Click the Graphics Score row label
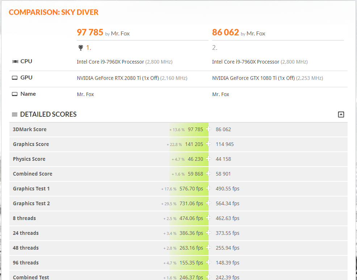 31,144
